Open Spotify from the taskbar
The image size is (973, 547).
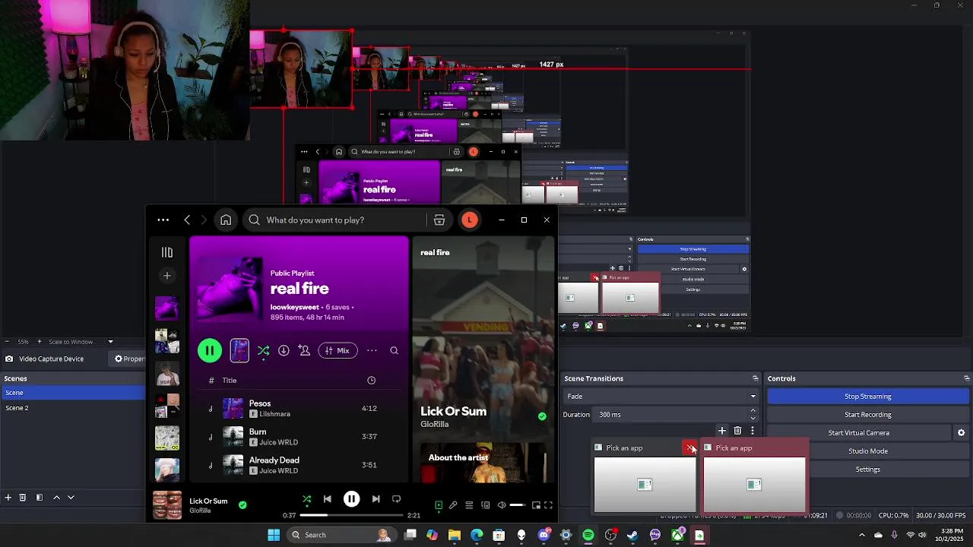pos(588,535)
